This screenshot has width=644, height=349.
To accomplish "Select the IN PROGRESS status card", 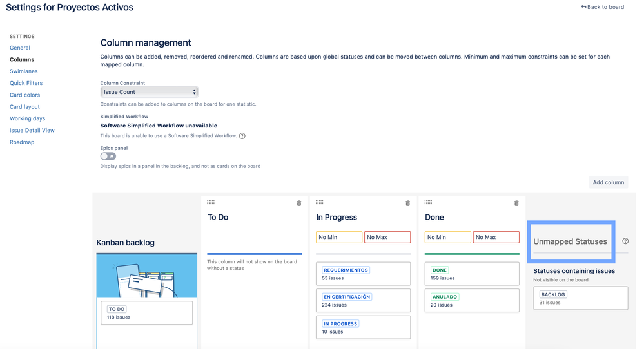I will coord(363,327).
